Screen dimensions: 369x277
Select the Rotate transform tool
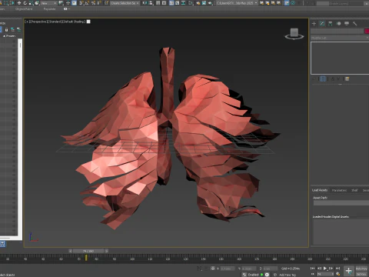25,3
